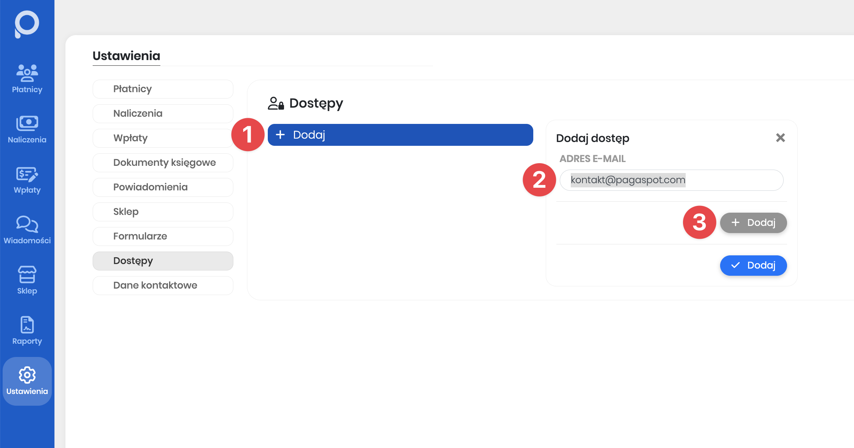Open Dane kontaktowe settings section
The height and width of the screenshot is (448, 854).
click(x=163, y=286)
